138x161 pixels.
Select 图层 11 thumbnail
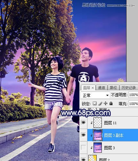pos(98,123)
